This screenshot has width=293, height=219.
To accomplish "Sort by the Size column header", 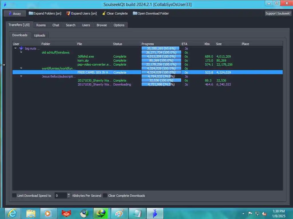I will click(228, 44).
